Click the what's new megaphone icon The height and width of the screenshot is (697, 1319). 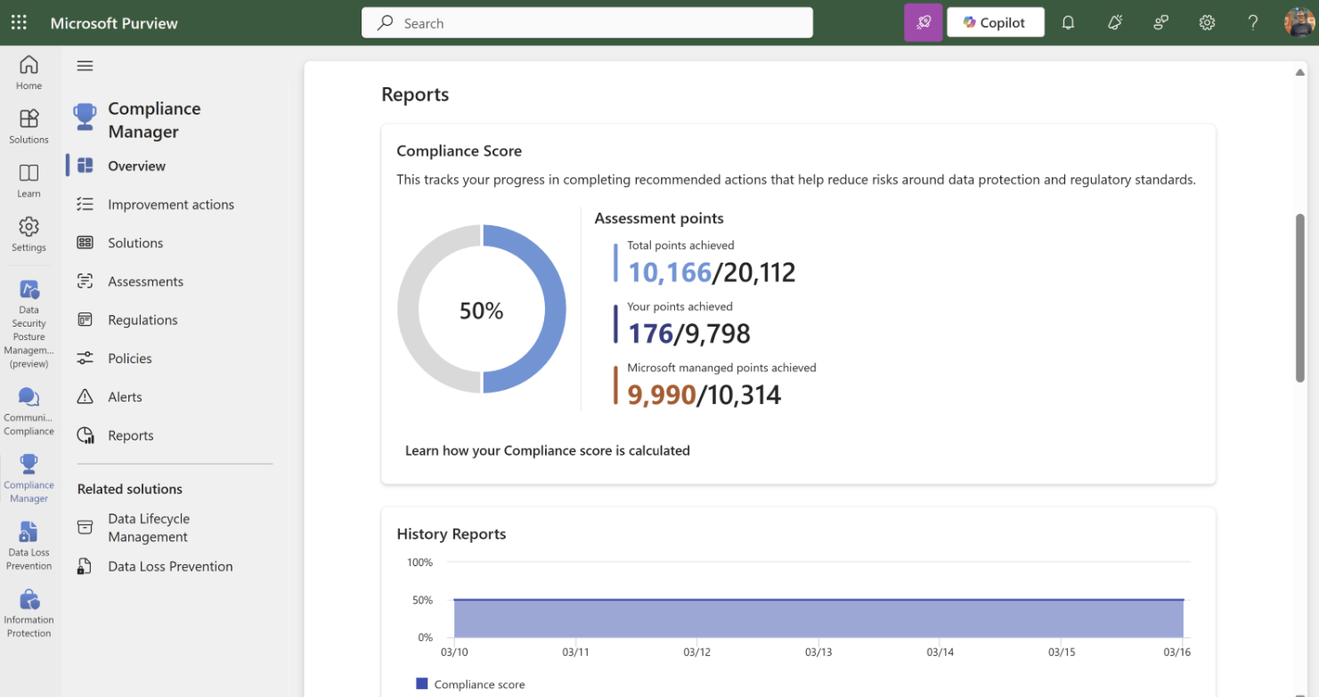(x=1114, y=23)
